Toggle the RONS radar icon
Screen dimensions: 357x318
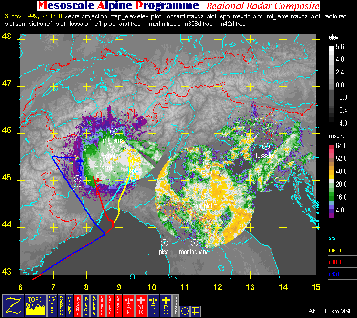pyautogui.click(x=78, y=305)
